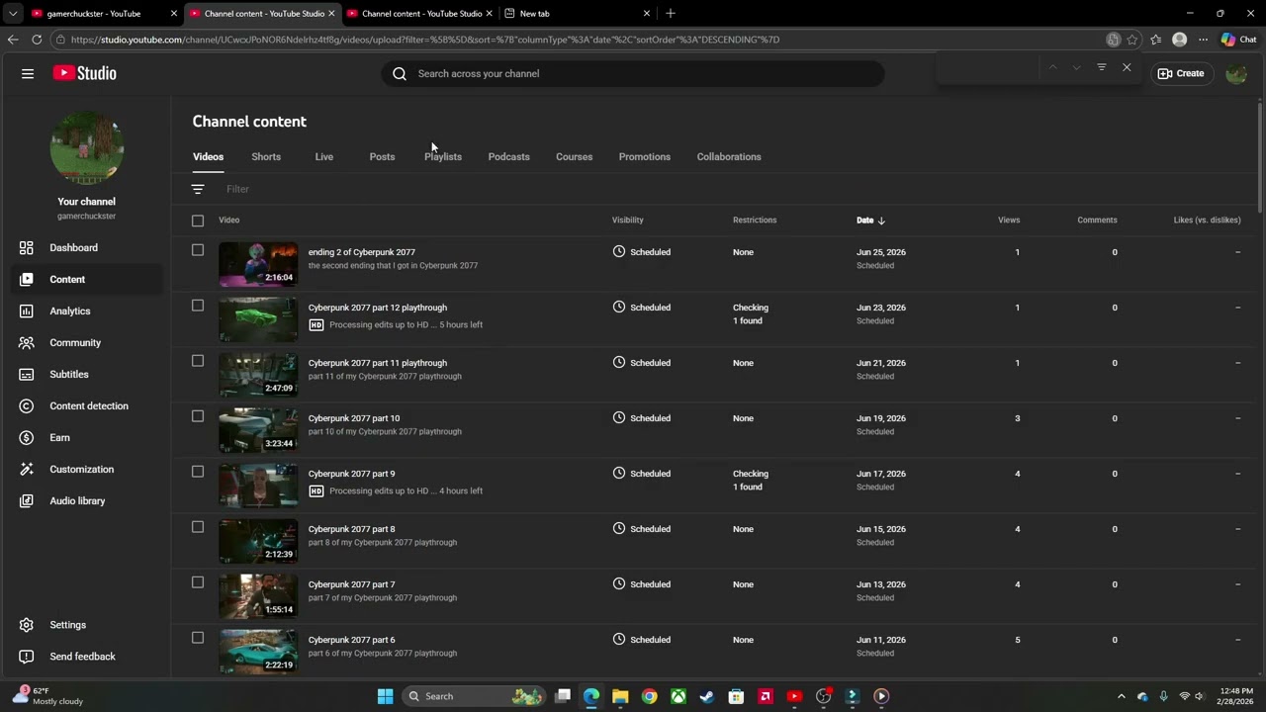The height and width of the screenshot is (712, 1266).
Task: Open Copilot Chat in browser toolbar
Action: click(1238, 40)
